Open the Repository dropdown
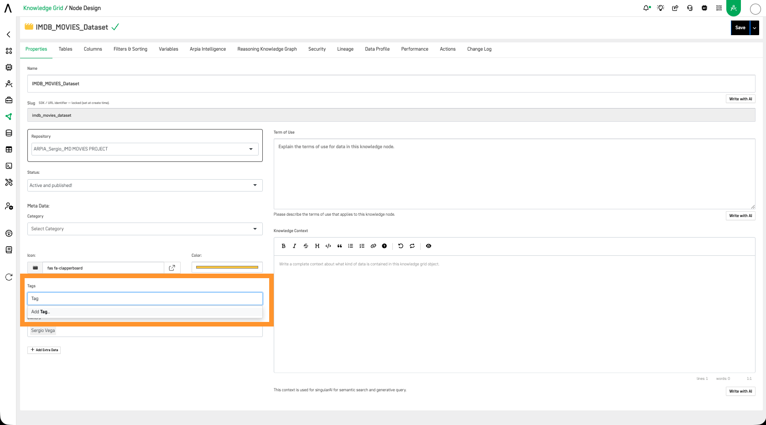Screen dimensions: 766x425 [145, 149]
